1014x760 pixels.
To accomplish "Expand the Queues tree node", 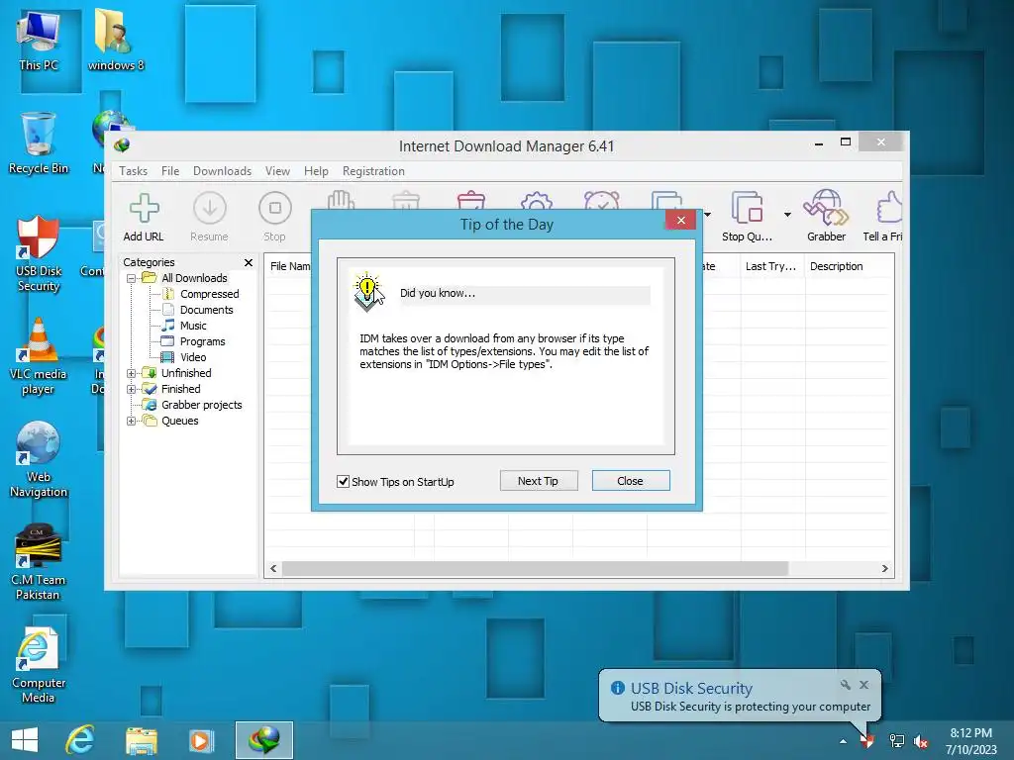I will coord(132,421).
